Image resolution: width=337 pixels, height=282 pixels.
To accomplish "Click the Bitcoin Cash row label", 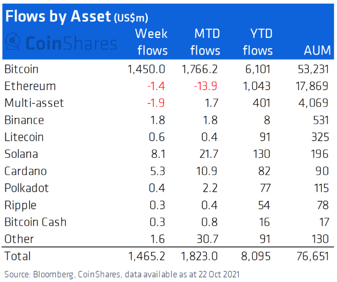I will [35, 222].
